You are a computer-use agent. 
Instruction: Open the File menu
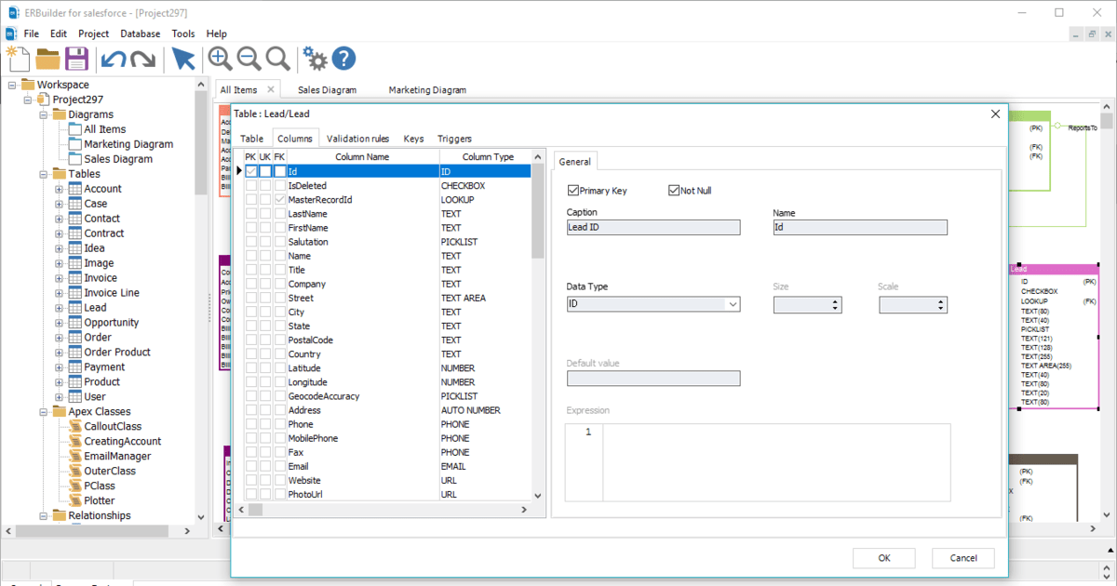32,33
